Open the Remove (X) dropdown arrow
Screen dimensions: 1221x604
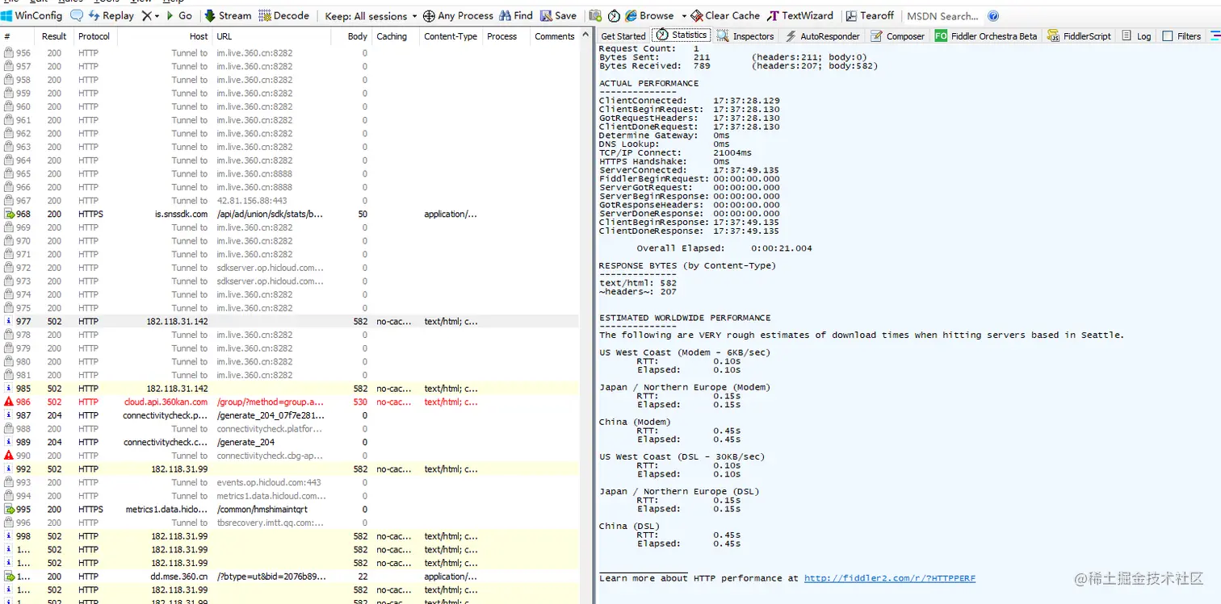[157, 15]
